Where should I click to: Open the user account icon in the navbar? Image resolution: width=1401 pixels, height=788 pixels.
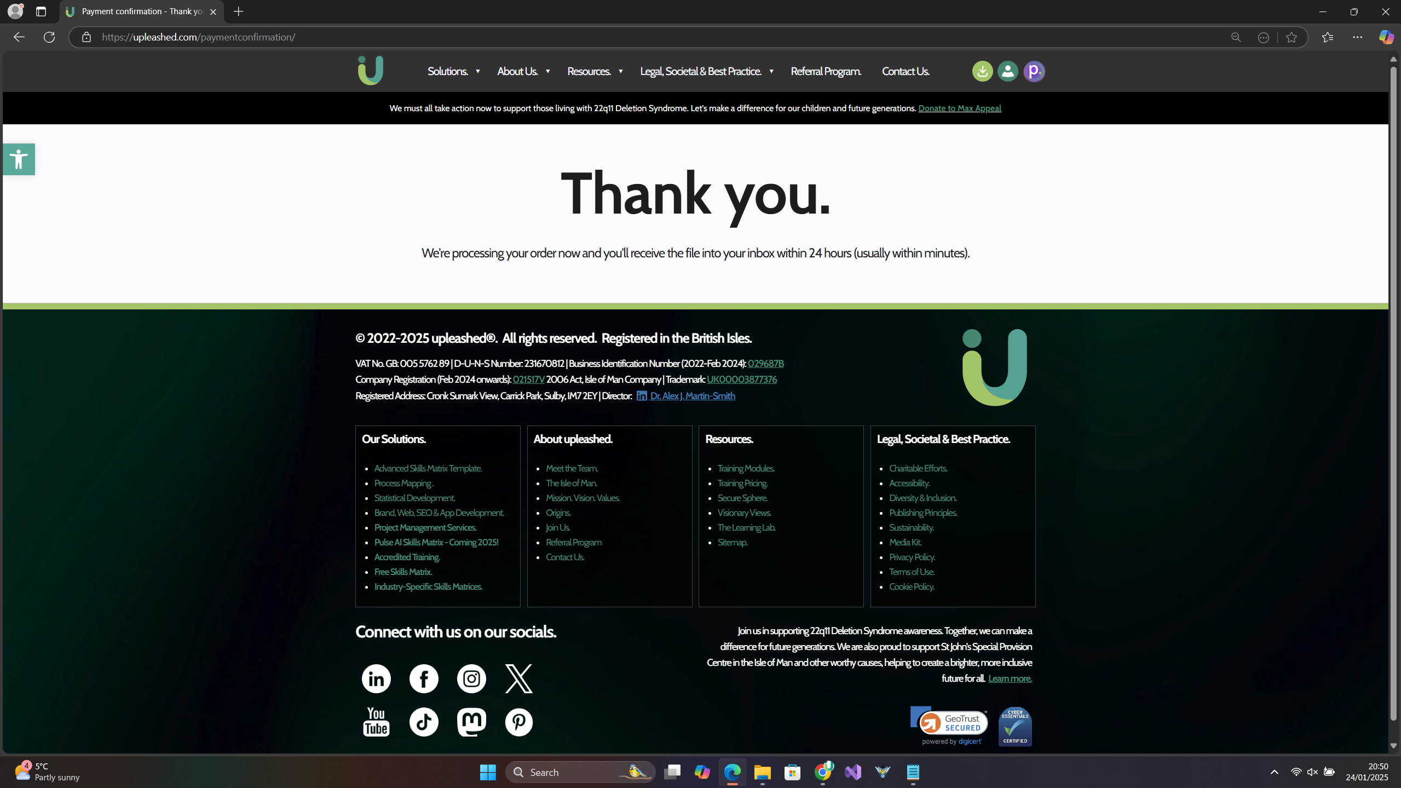click(x=1007, y=71)
